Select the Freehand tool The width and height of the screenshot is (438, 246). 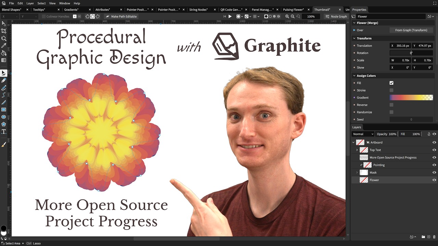pyautogui.click(x=4, y=88)
